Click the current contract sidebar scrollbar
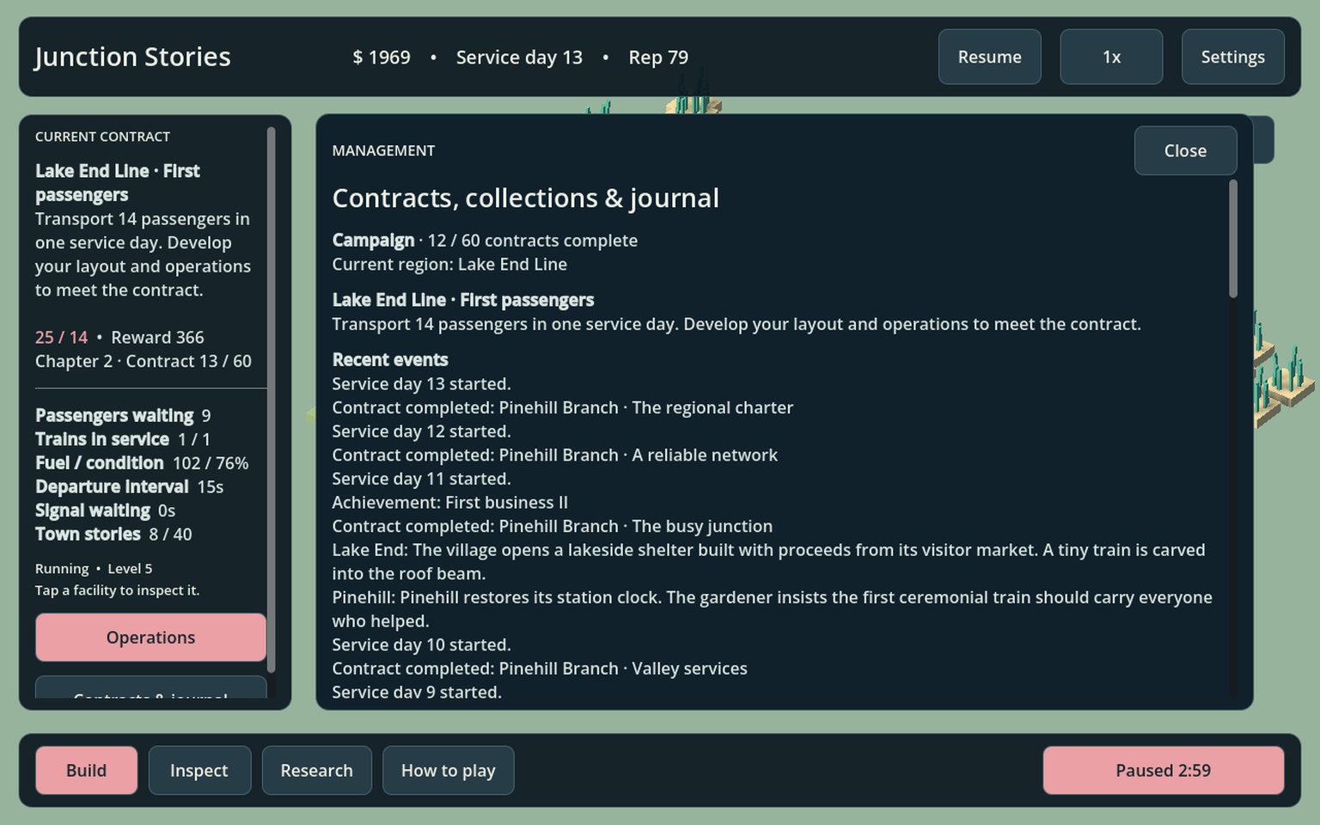The height and width of the screenshot is (825, 1320). coord(271,400)
